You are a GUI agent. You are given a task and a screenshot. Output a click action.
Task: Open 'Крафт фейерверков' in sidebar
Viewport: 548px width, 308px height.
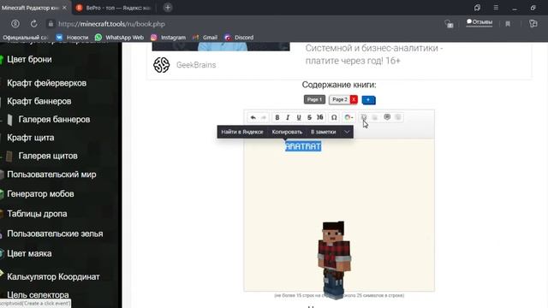[46, 83]
